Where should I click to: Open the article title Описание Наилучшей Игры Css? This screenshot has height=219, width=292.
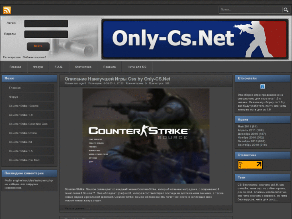pos(117,79)
